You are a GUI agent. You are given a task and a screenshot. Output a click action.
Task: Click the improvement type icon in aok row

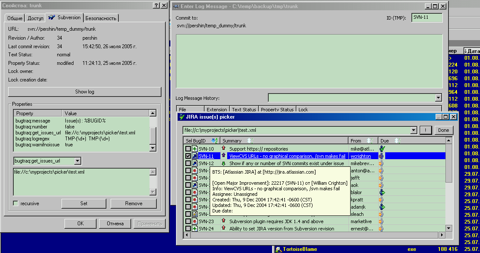tap(195, 185)
